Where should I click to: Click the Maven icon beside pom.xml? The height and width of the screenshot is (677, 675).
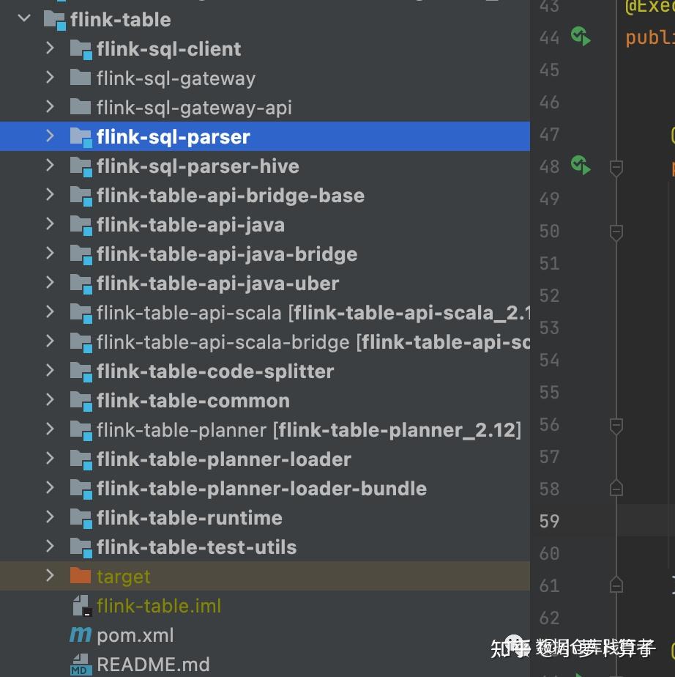click(81, 635)
